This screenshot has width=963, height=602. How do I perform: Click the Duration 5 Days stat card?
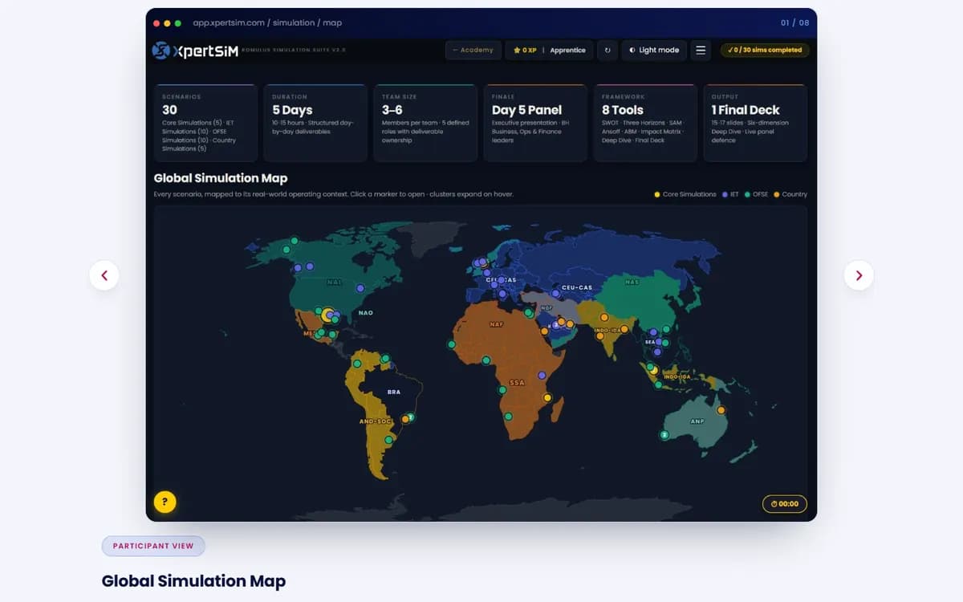pos(315,123)
